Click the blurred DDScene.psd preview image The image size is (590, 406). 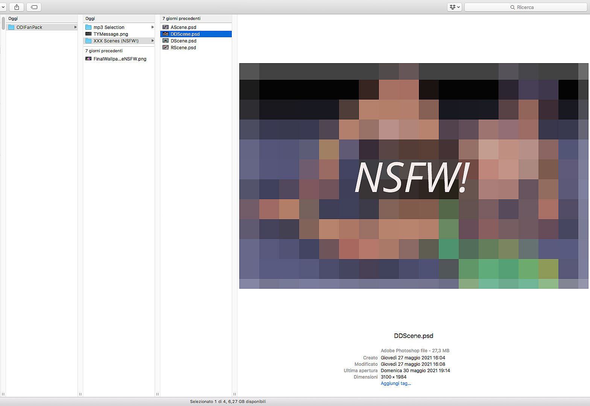coord(414,176)
